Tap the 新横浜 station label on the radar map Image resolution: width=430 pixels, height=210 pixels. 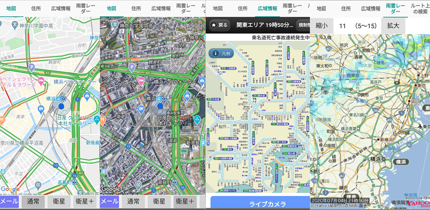pyautogui.click(x=387, y=139)
